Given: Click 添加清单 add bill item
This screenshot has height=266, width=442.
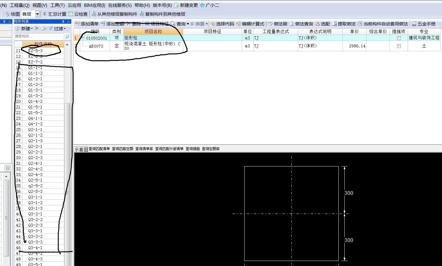Looking at the screenshot, I should pos(87,24).
